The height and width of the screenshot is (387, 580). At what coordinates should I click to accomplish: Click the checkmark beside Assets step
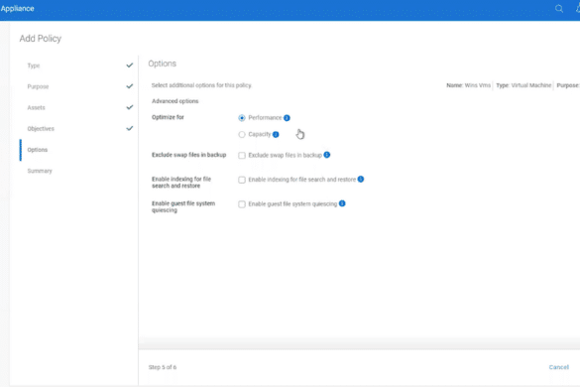tap(130, 107)
